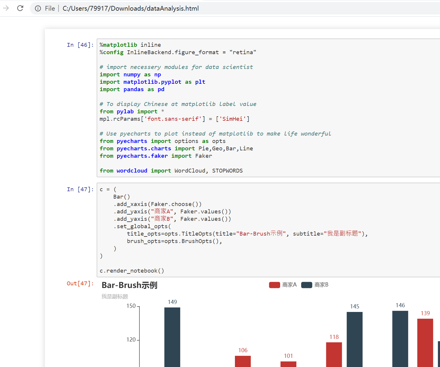Hide the red bars via legend item 商家A

coord(283,285)
